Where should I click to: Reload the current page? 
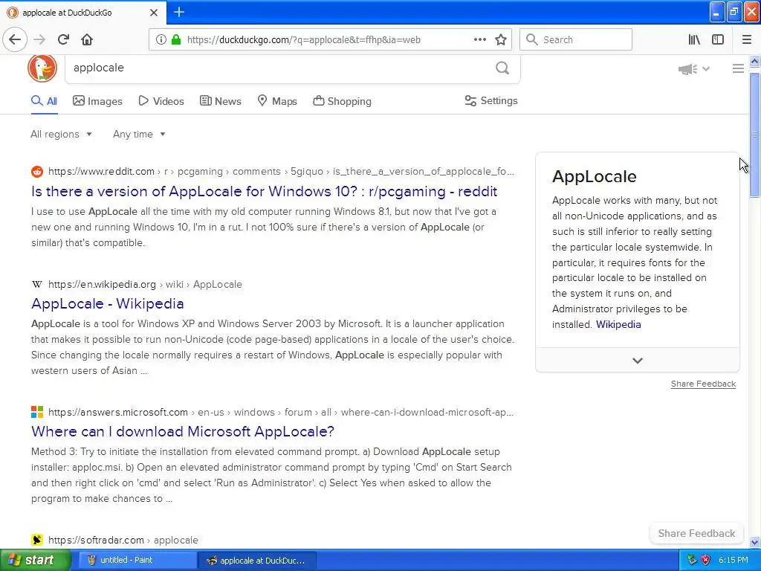click(63, 39)
